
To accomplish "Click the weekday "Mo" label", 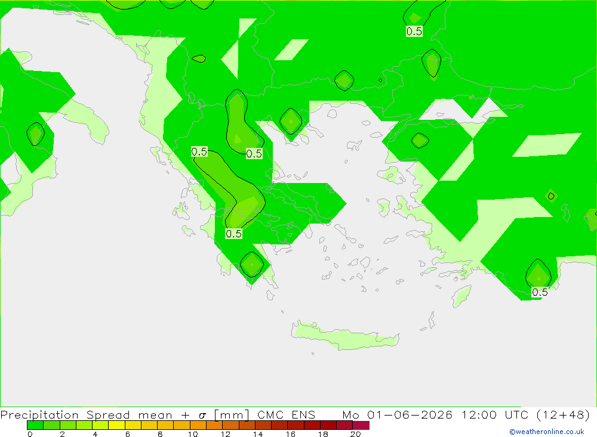I will point(350,415).
